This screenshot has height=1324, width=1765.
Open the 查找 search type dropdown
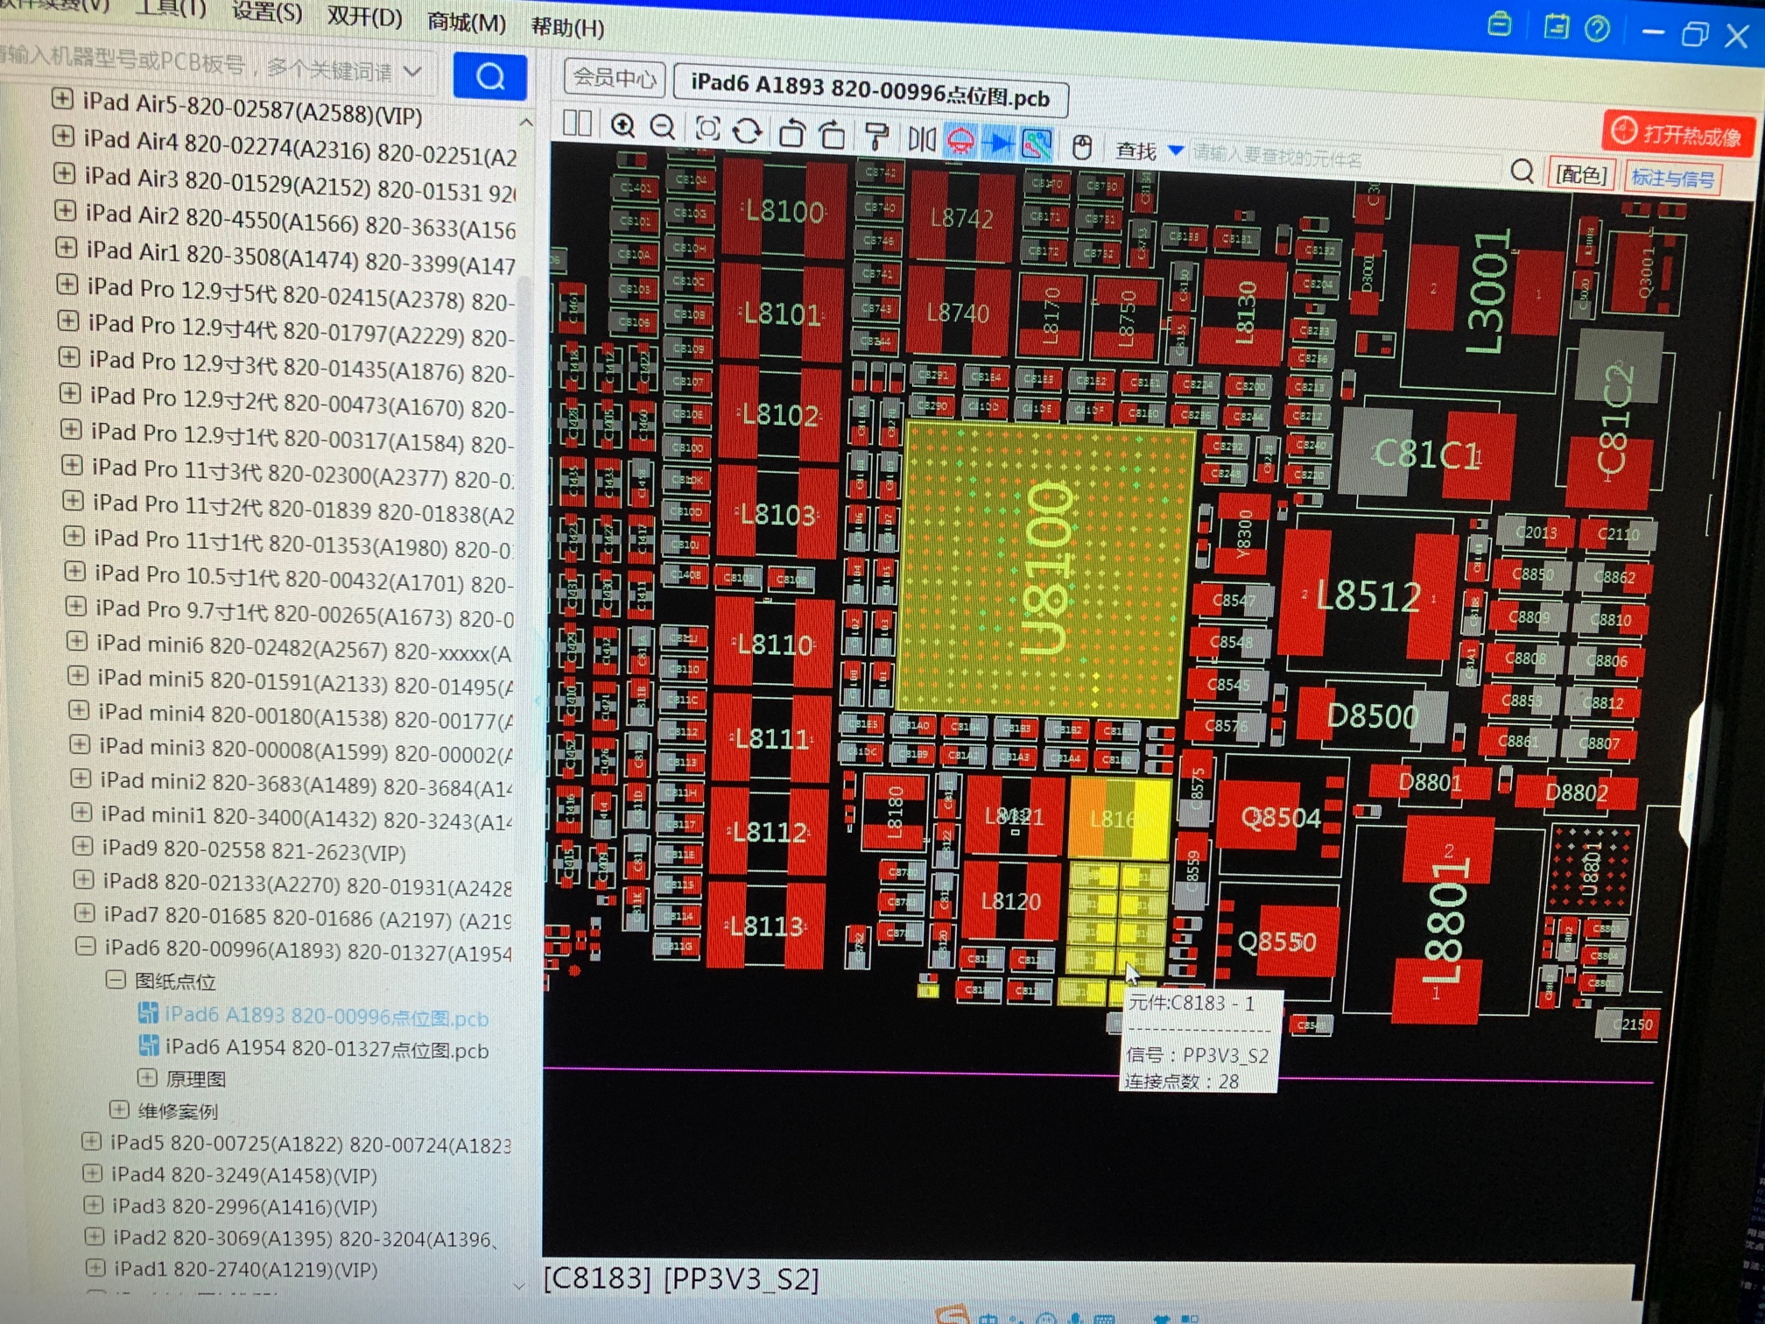click(x=1176, y=151)
